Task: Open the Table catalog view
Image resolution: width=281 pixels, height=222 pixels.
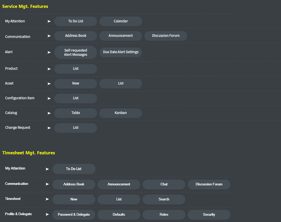Action: pos(76,113)
